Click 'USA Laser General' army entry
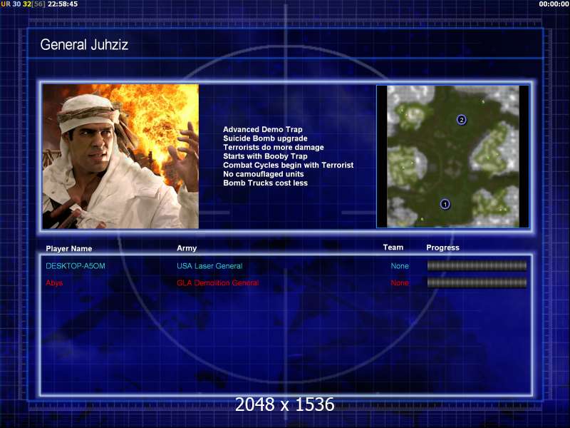Image resolution: width=570 pixels, height=428 pixels. pyautogui.click(x=209, y=266)
